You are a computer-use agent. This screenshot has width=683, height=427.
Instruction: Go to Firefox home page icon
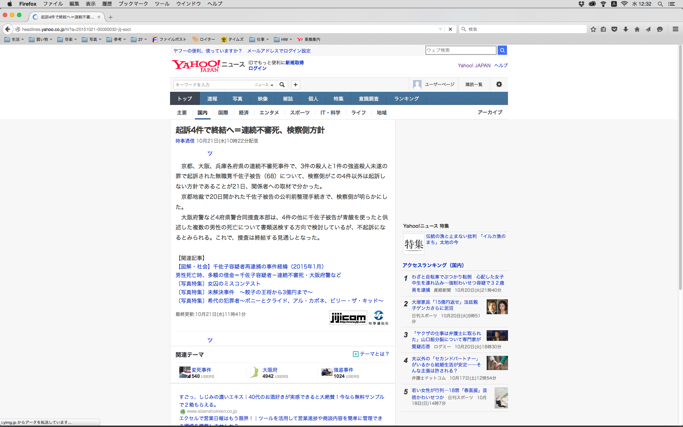(x=637, y=29)
